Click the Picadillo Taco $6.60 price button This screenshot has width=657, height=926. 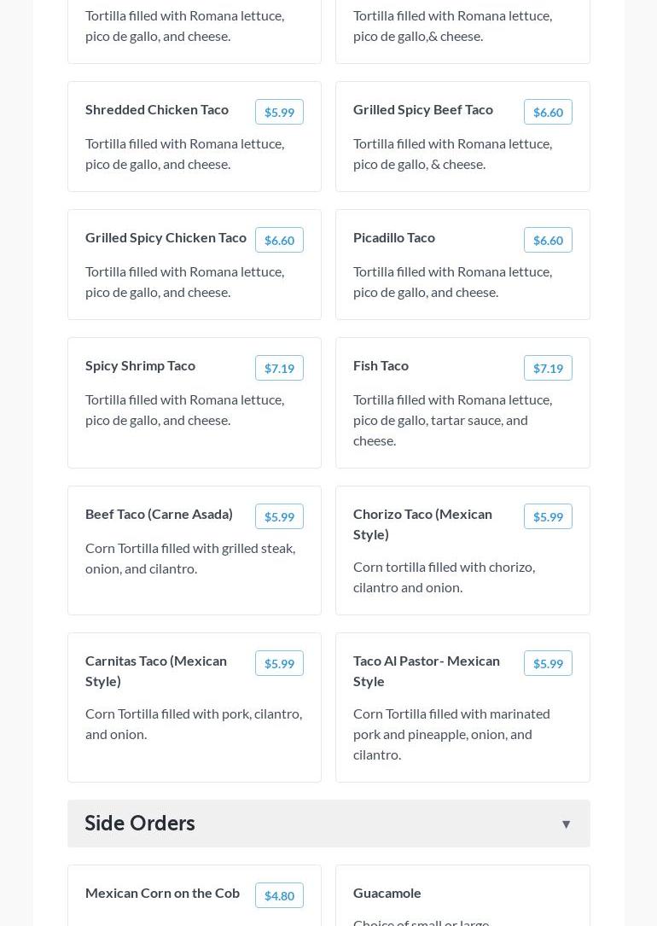click(x=548, y=240)
